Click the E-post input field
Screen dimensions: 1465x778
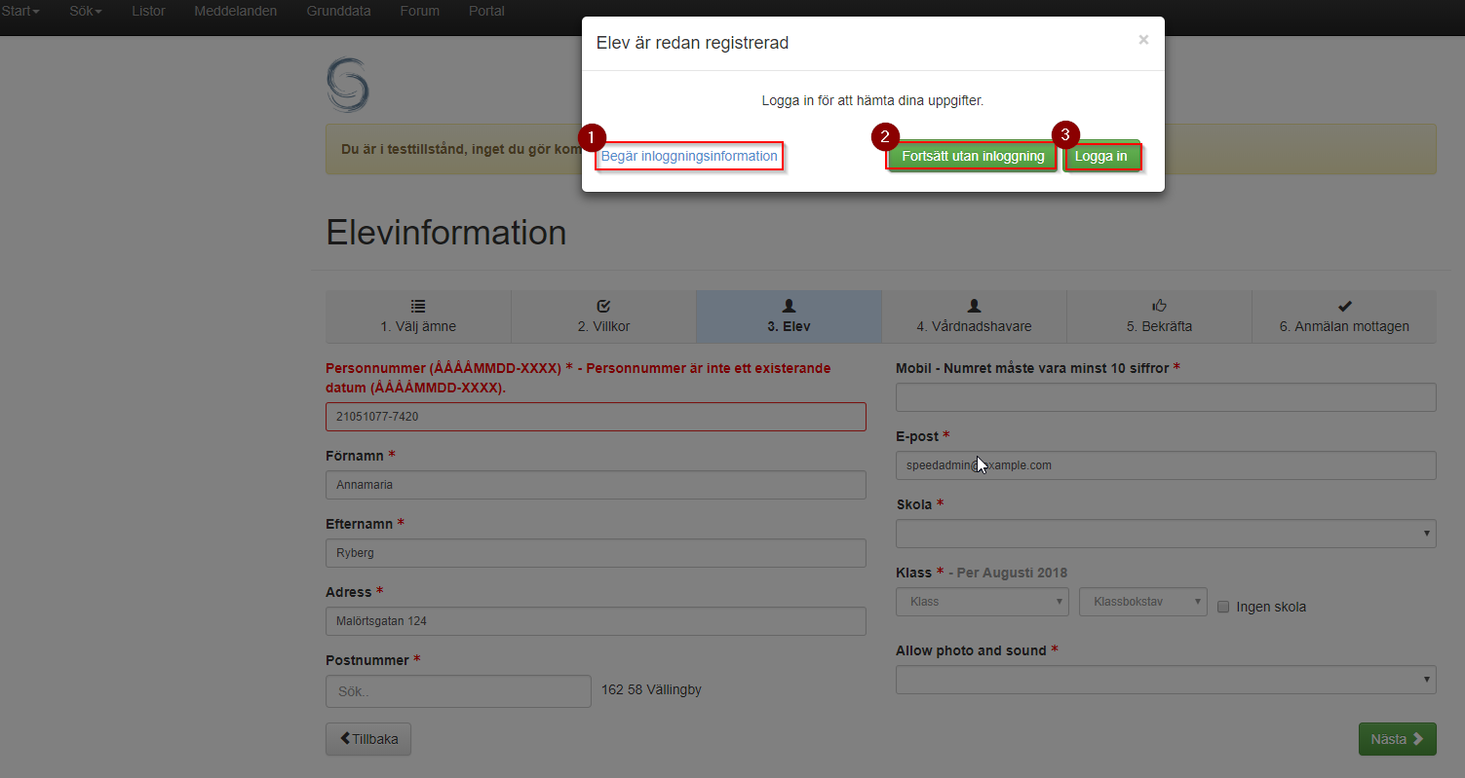pyautogui.click(x=1166, y=465)
